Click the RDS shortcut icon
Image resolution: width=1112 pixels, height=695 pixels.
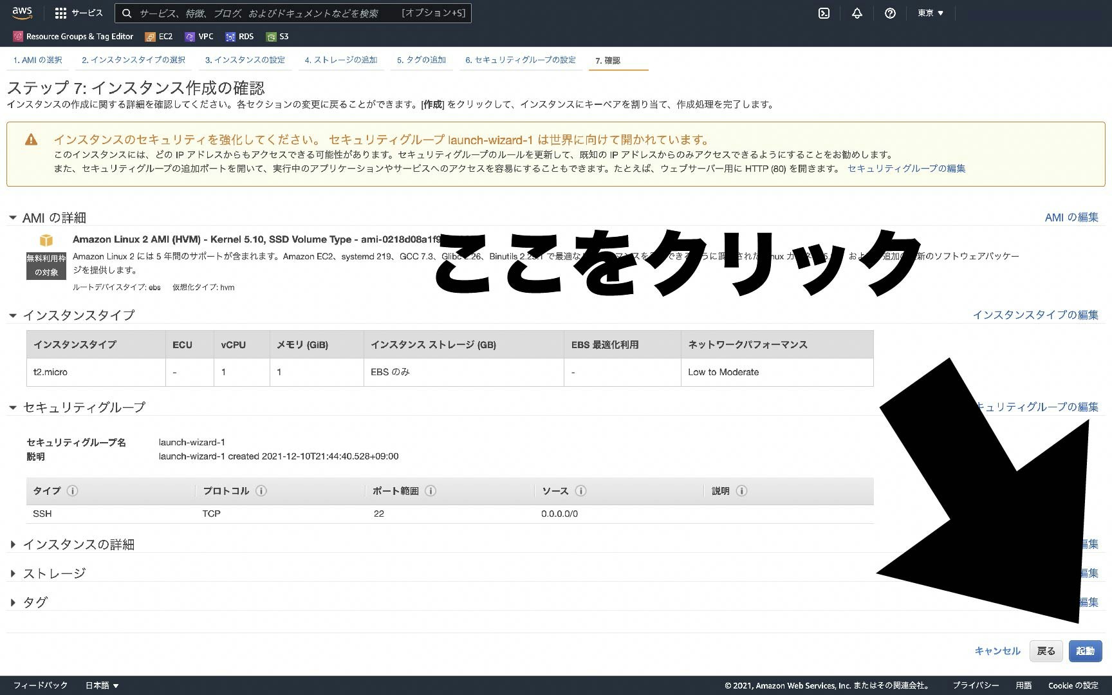[230, 37]
